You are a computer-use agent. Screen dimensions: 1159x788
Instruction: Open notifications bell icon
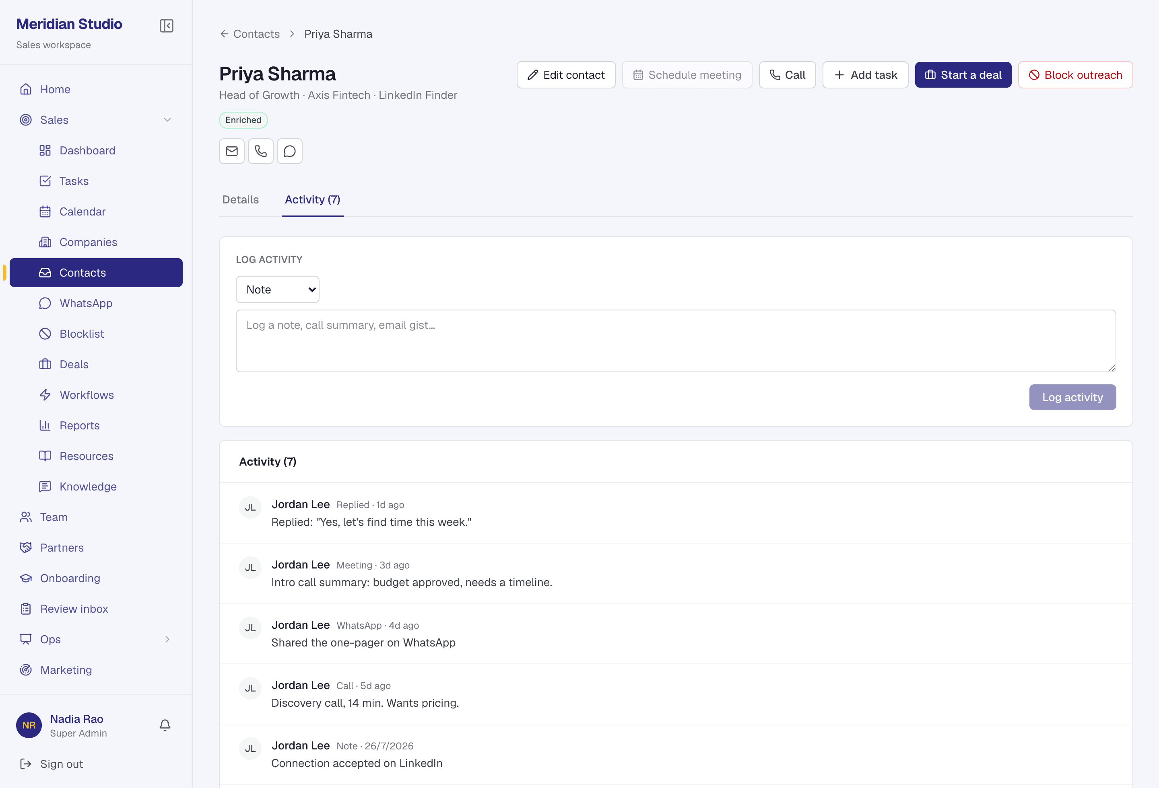click(165, 725)
